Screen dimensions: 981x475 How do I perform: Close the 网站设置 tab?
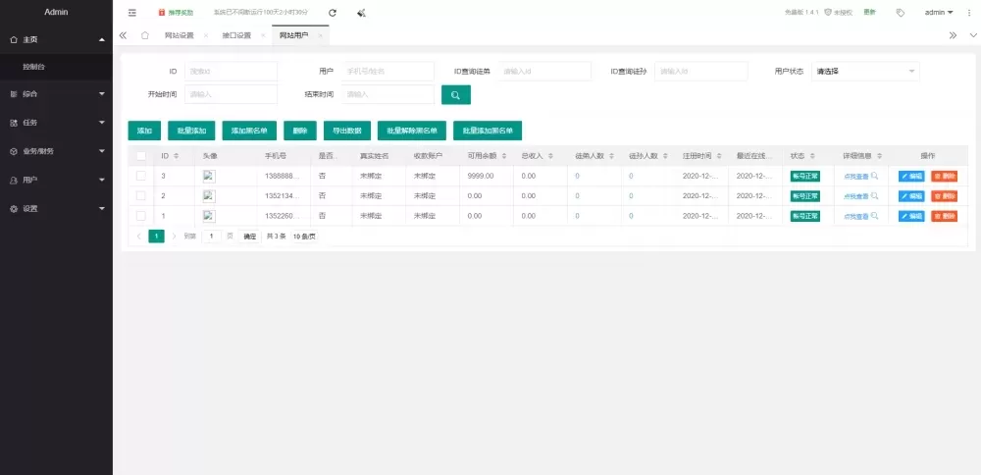(x=206, y=35)
